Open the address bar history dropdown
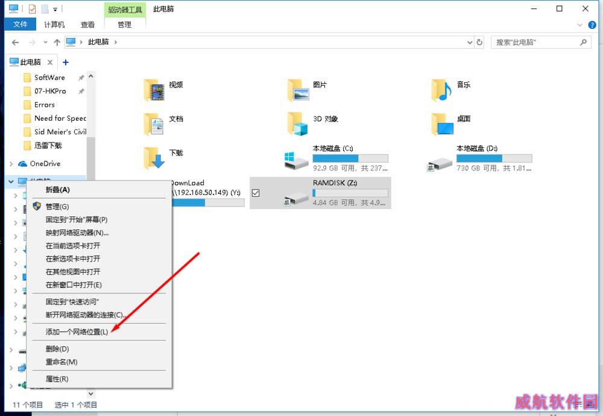This screenshot has height=416, width=603. 470,42
